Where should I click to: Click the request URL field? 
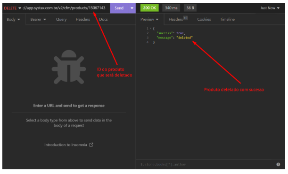(x=64, y=8)
